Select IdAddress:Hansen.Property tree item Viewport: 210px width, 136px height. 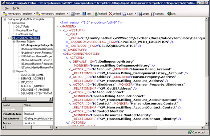37,53
